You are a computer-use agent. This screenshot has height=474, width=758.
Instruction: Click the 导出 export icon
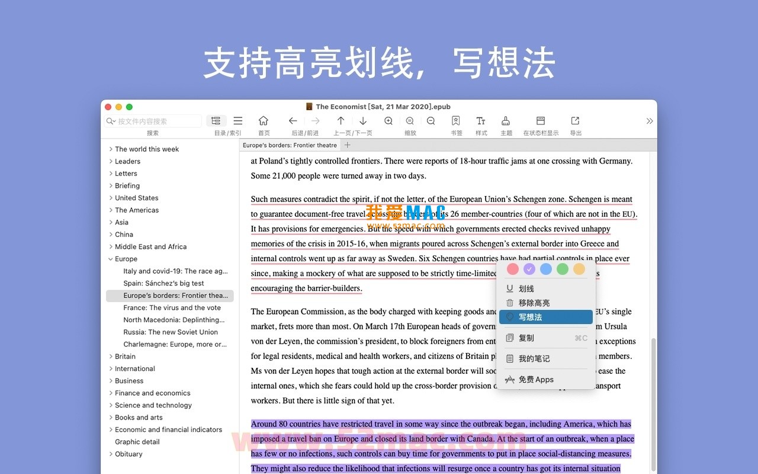(x=575, y=120)
